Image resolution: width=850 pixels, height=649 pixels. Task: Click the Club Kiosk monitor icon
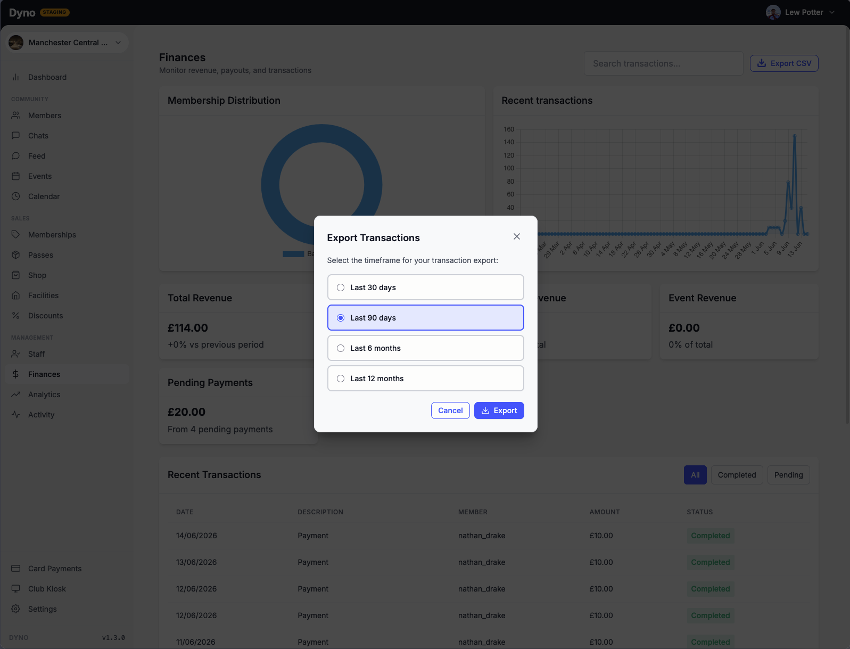click(16, 589)
